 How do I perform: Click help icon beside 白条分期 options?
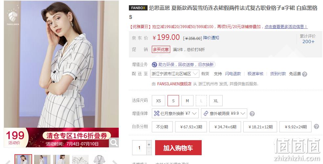pyautogui.click(x=316, y=126)
